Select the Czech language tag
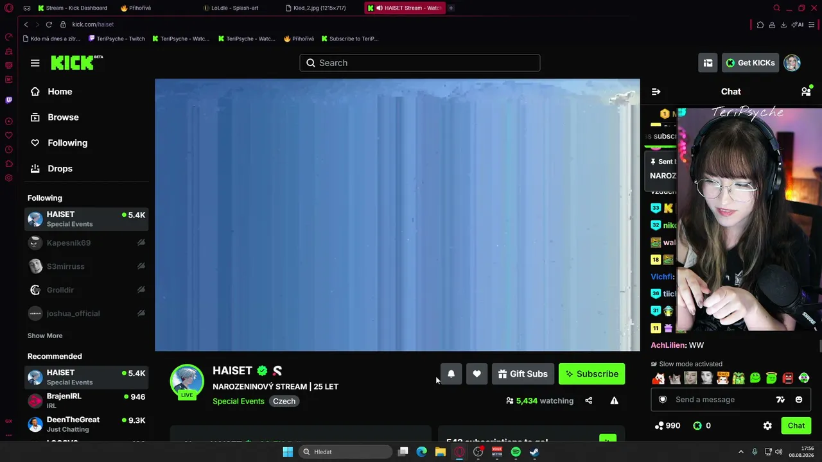 click(x=284, y=401)
